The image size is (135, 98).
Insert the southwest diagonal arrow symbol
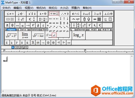tap(57, 27)
